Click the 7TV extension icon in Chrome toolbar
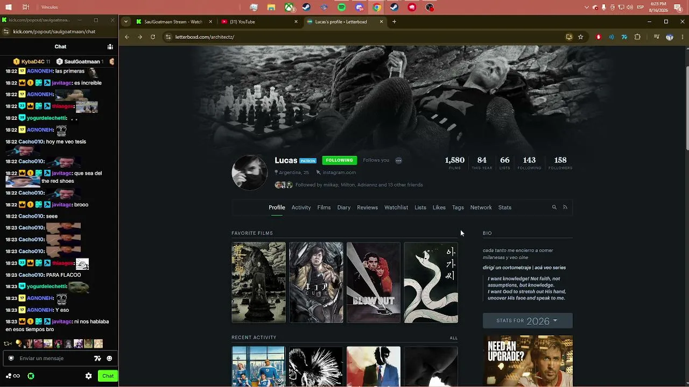 click(624, 37)
